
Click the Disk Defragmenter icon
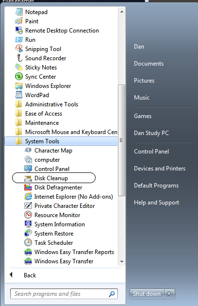click(x=28, y=187)
